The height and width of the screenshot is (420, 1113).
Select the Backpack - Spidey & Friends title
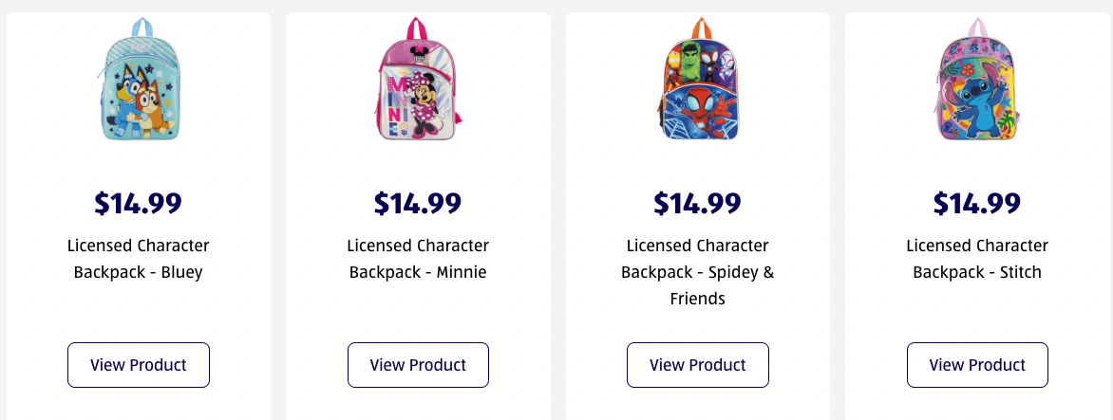[x=698, y=272]
